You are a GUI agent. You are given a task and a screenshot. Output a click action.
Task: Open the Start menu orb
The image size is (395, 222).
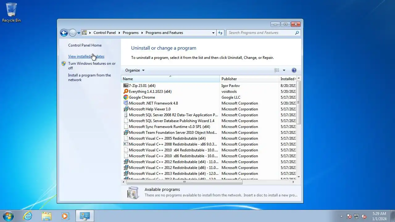8,216
